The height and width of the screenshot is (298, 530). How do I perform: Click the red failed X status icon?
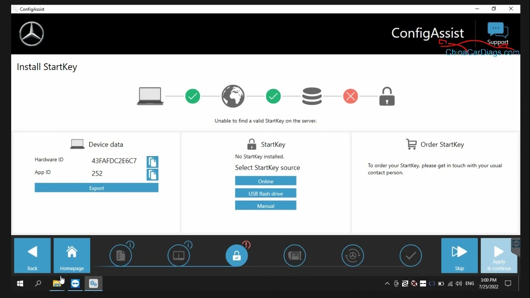pyautogui.click(x=350, y=96)
